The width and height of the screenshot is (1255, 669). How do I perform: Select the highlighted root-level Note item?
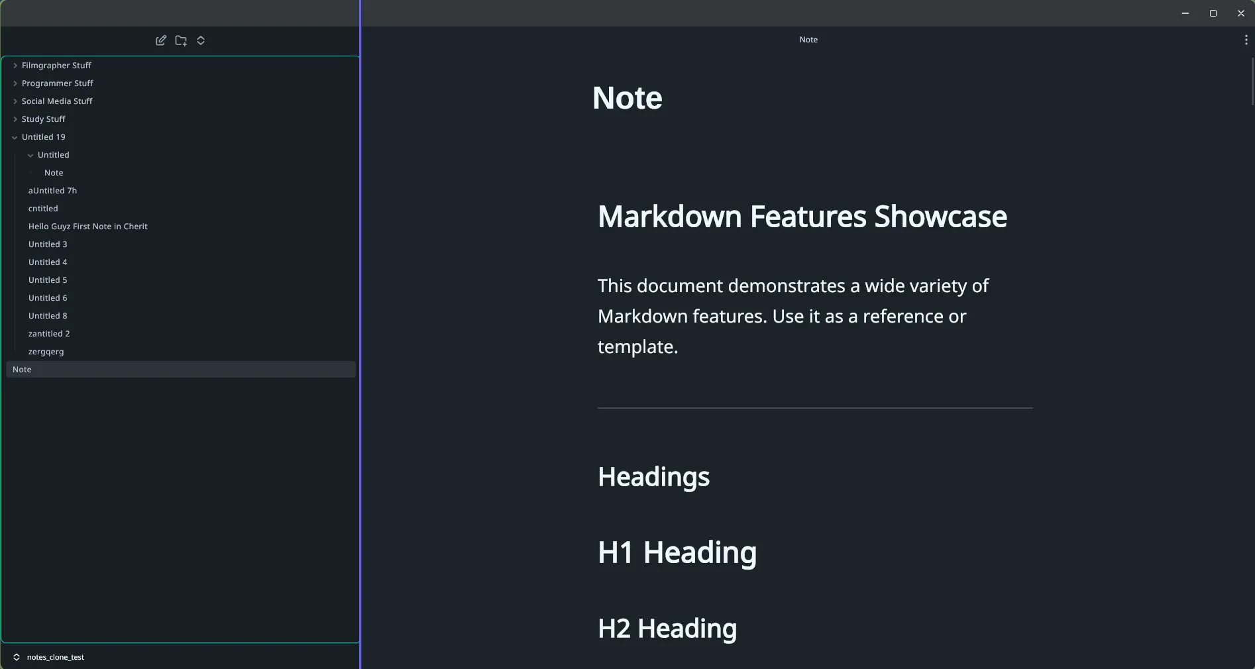pyautogui.click(x=22, y=370)
